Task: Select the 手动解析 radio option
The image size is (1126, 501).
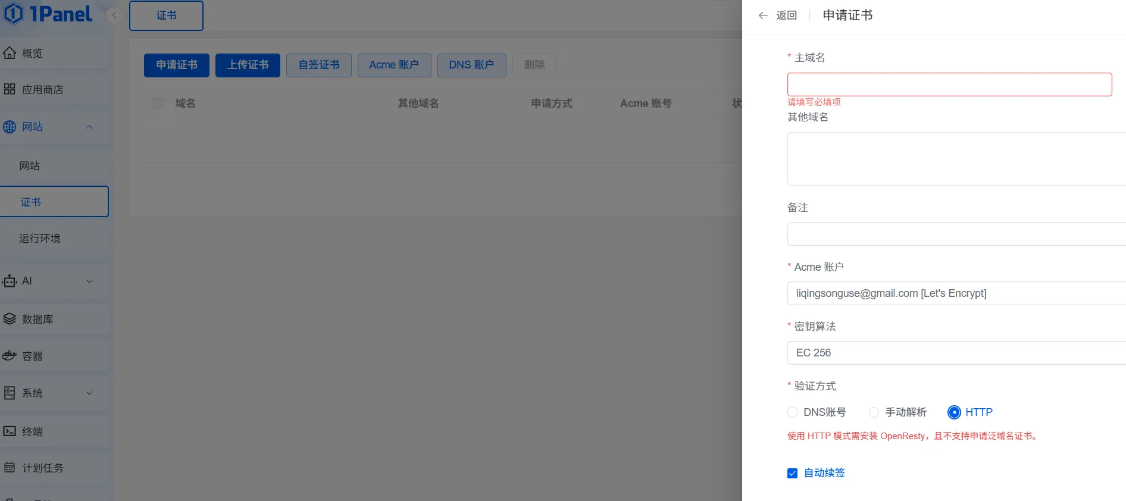Action: coord(874,412)
